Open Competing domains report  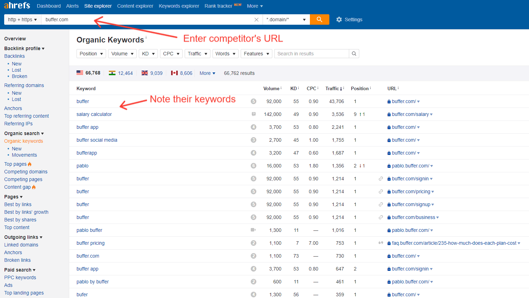tap(26, 172)
